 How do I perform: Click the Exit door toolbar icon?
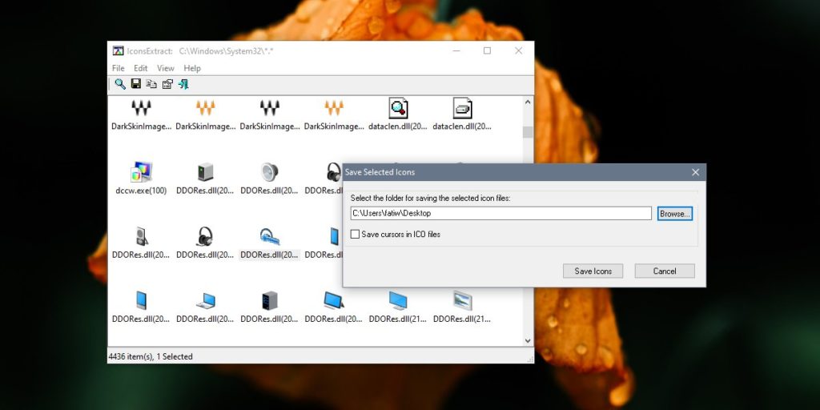point(183,83)
